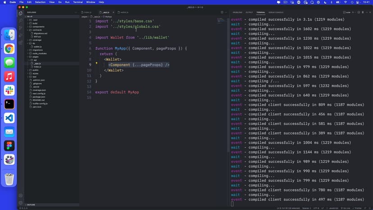Open index.js in the pages folder

click(x=37, y=67)
